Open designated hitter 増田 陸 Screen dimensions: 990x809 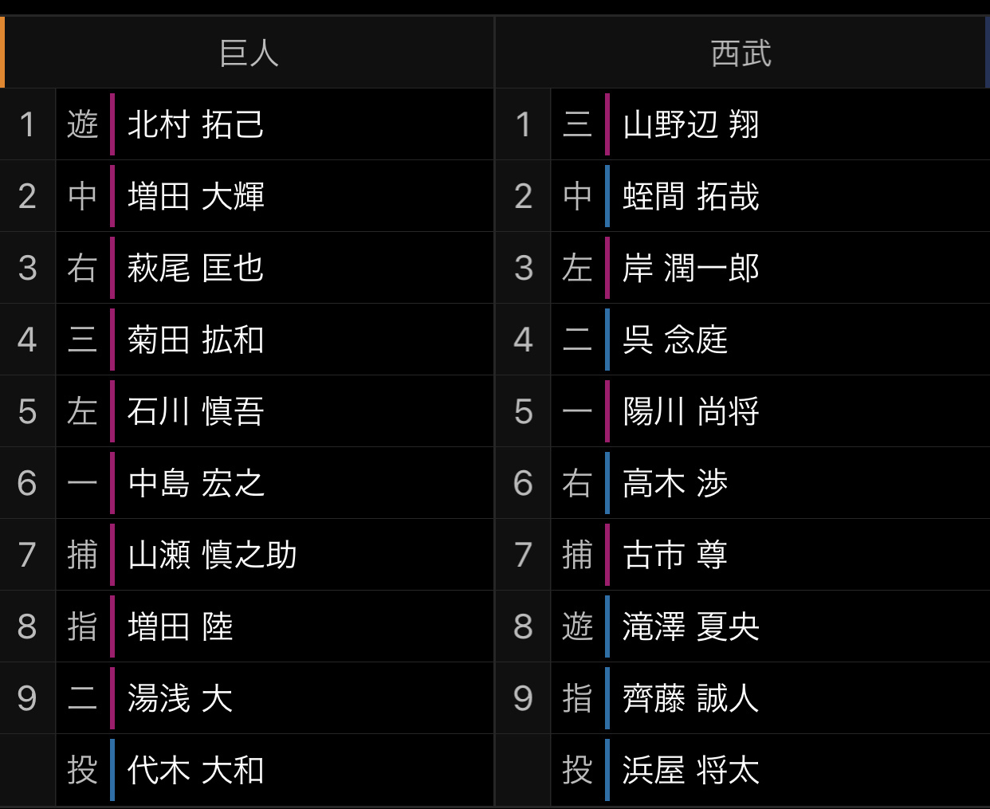pyautogui.click(x=180, y=626)
